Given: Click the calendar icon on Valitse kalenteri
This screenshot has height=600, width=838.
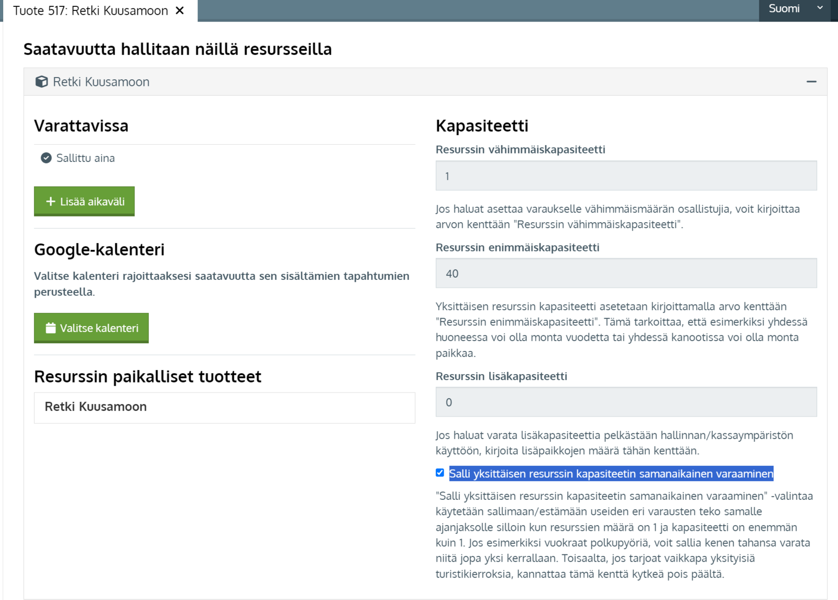Looking at the screenshot, I should pos(51,328).
